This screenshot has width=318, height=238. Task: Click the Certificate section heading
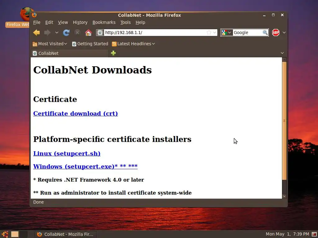point(55,99)
